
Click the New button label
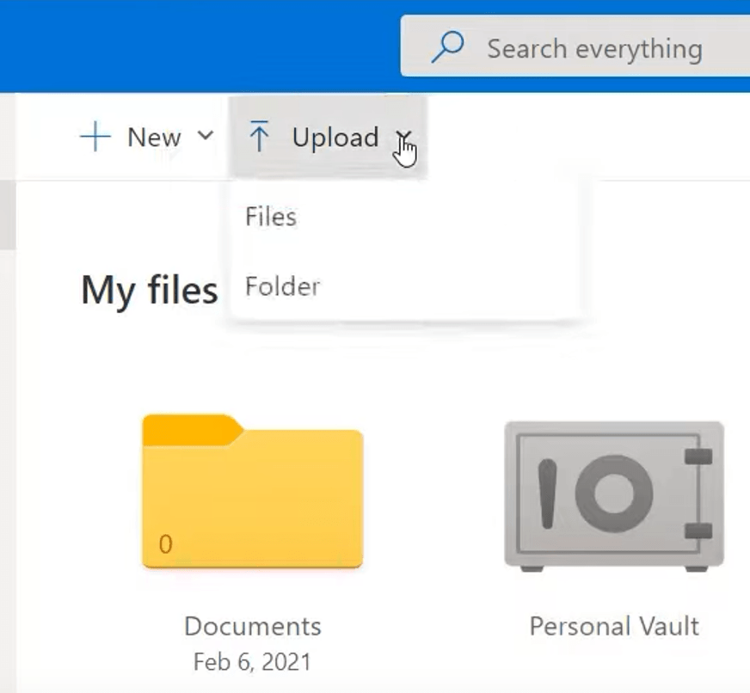[154, 138]
